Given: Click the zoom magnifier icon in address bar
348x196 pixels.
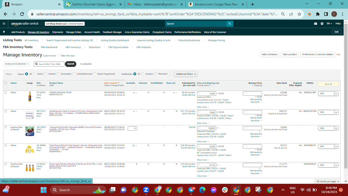Looking at the screenshot, I should [x=283, y=14].
